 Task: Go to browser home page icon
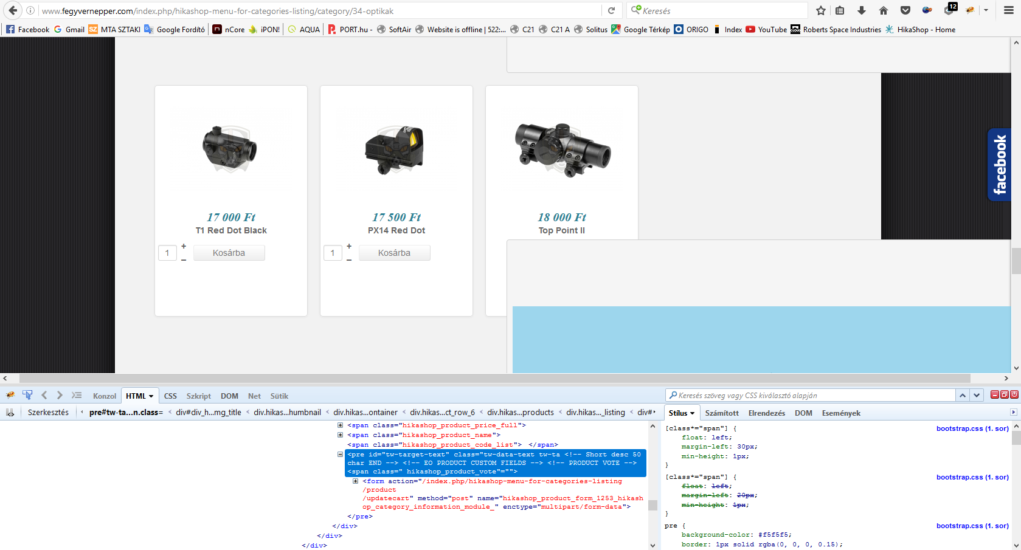point(884,10)
